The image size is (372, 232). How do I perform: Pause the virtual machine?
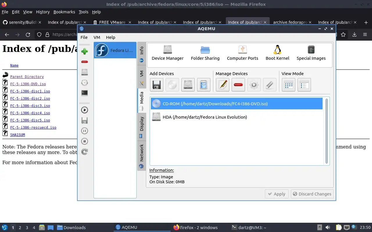[85, 131]
